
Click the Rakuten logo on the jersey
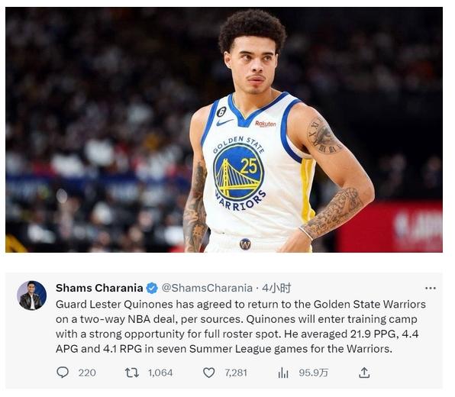(265, 124)
